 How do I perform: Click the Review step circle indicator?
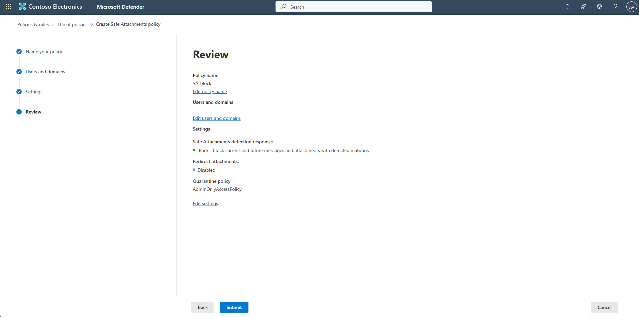pyautogui.click(x=19, y=112)
